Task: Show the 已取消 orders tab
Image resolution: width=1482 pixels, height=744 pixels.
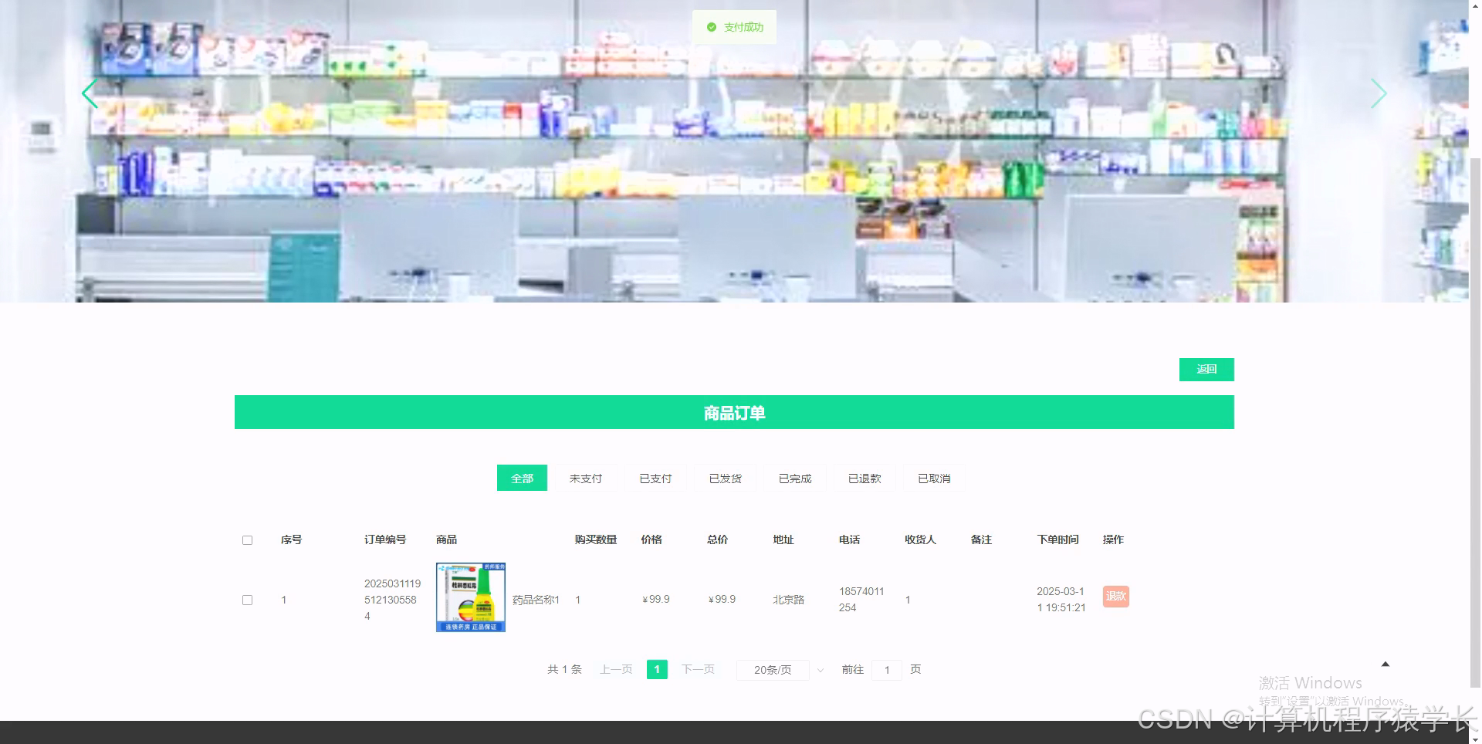Action: pyautogui.click(x=934, y=478)
